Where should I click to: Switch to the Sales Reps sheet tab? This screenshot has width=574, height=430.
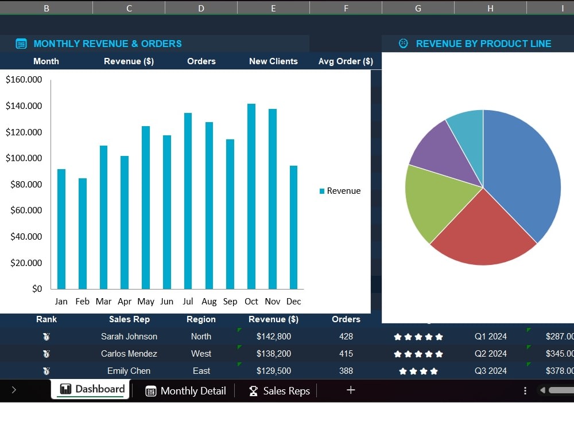coord(279,391)
